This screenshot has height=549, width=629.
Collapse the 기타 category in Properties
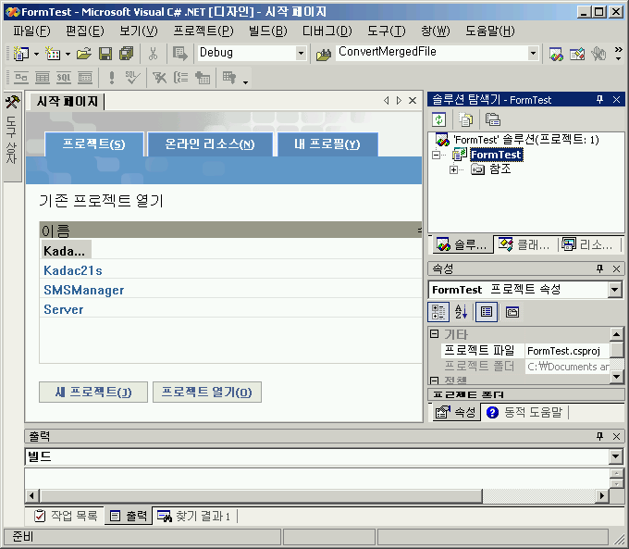434,333
